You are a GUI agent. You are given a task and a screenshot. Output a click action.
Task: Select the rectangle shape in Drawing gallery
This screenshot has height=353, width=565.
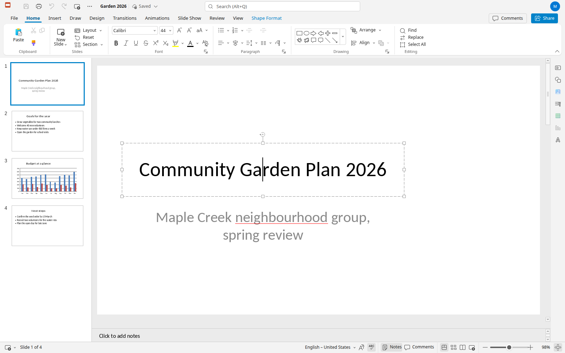[x=299, y=33]
